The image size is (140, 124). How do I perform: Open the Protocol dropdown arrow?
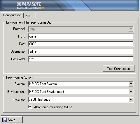click(x=131, y=29)
